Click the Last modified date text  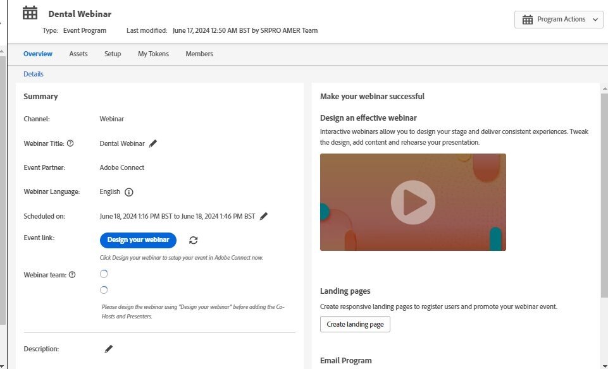245,30
